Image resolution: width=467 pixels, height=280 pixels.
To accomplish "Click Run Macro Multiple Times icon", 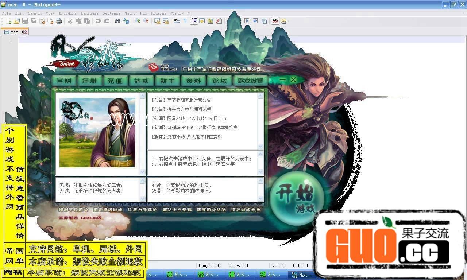I will 255,21.
